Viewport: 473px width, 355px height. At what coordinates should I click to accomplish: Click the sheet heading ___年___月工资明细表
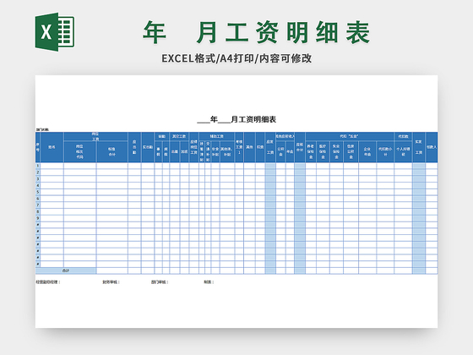tap(236, 119)
